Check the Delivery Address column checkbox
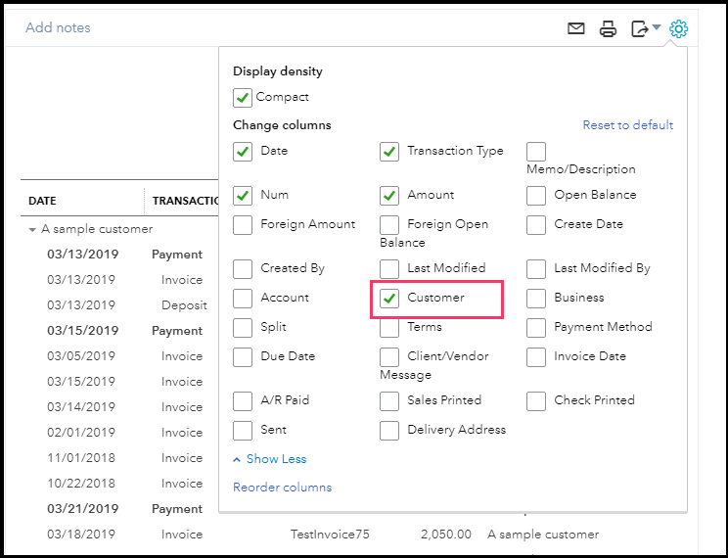728x558 pixels. click(389, 430)
